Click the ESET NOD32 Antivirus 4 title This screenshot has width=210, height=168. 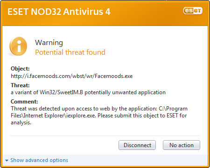coord(59,12)
